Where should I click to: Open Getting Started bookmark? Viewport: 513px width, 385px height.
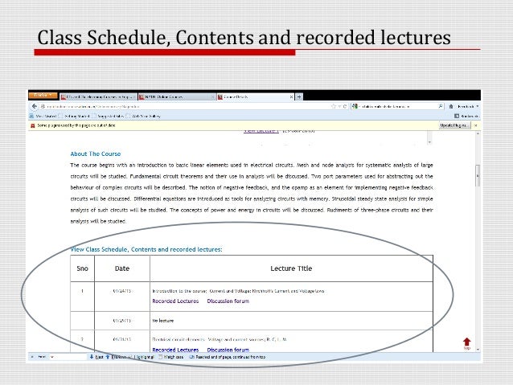coord(74,116)
